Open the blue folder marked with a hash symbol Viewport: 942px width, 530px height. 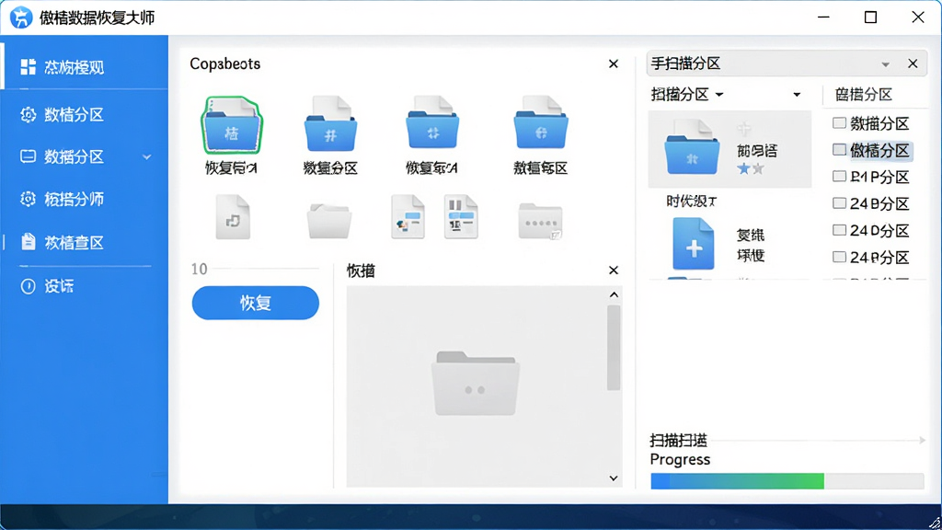[330, 124]
